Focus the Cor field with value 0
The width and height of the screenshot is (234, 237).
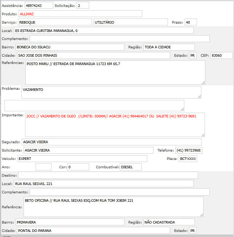tap(78, 167)
